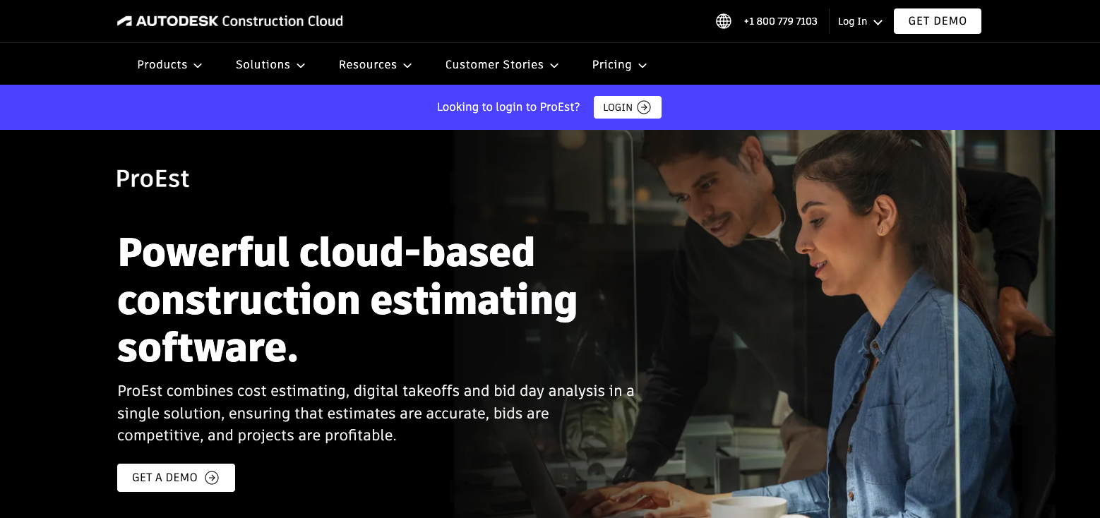
Task: Call the +1 800 779 7103 phone link
Action: coord(780,21)
